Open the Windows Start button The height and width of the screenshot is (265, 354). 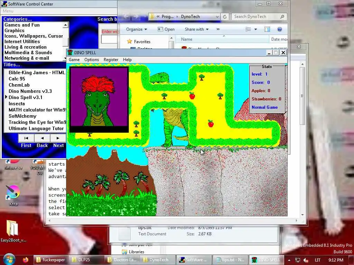(9, 259)
